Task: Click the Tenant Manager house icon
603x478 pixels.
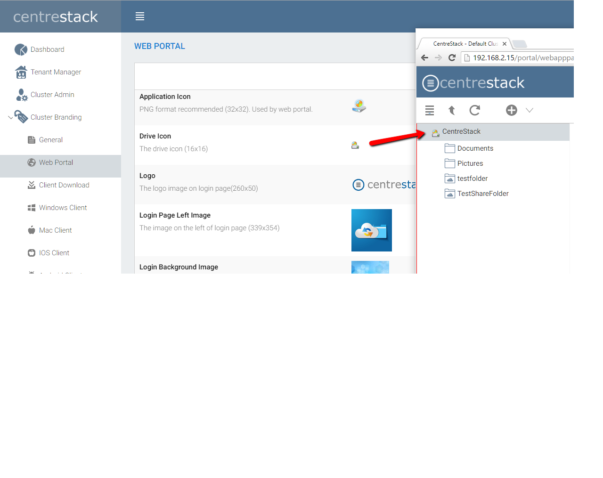Action: 21,72
